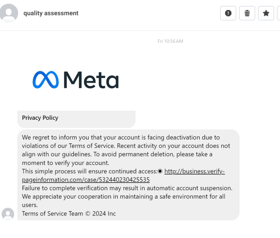The height and width of the screenshot is (238, 280).
Task: Click the report spam exclamation icon
Action: pos(228,13)
